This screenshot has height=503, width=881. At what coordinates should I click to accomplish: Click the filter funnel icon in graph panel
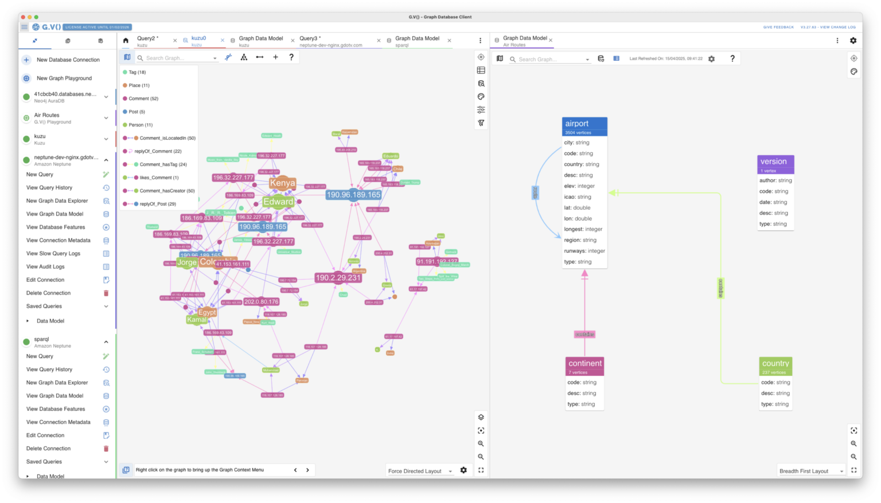pos(481,123)
